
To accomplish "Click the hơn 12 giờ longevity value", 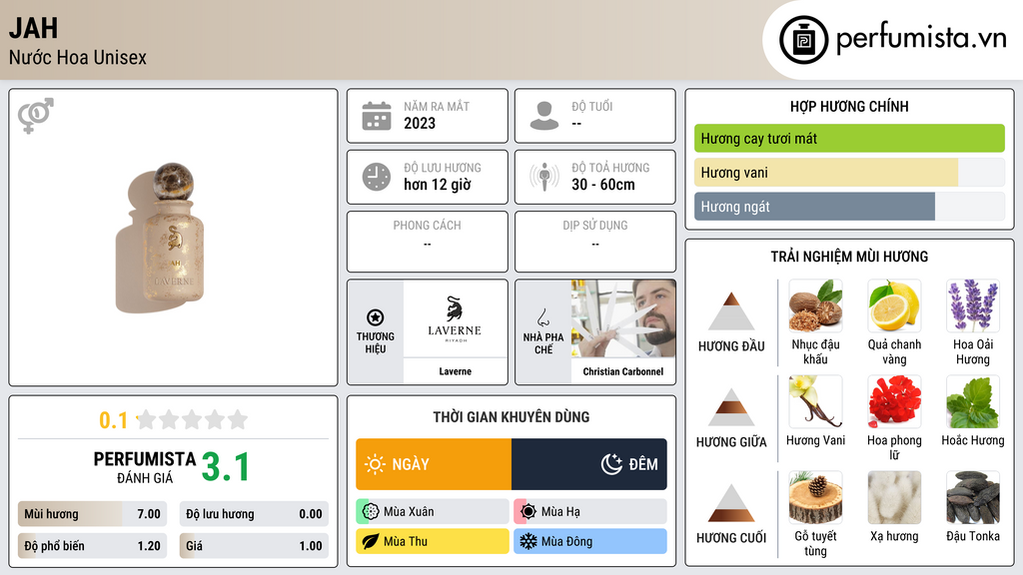I will click(x=438, y=185).
